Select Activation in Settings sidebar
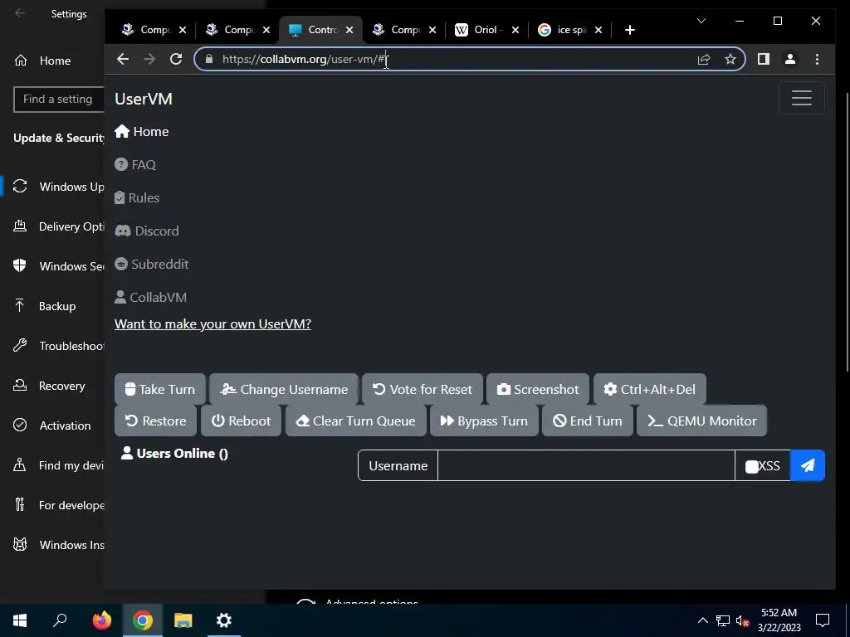The height and width of the screenshot is (637, 850). point(52,425)
